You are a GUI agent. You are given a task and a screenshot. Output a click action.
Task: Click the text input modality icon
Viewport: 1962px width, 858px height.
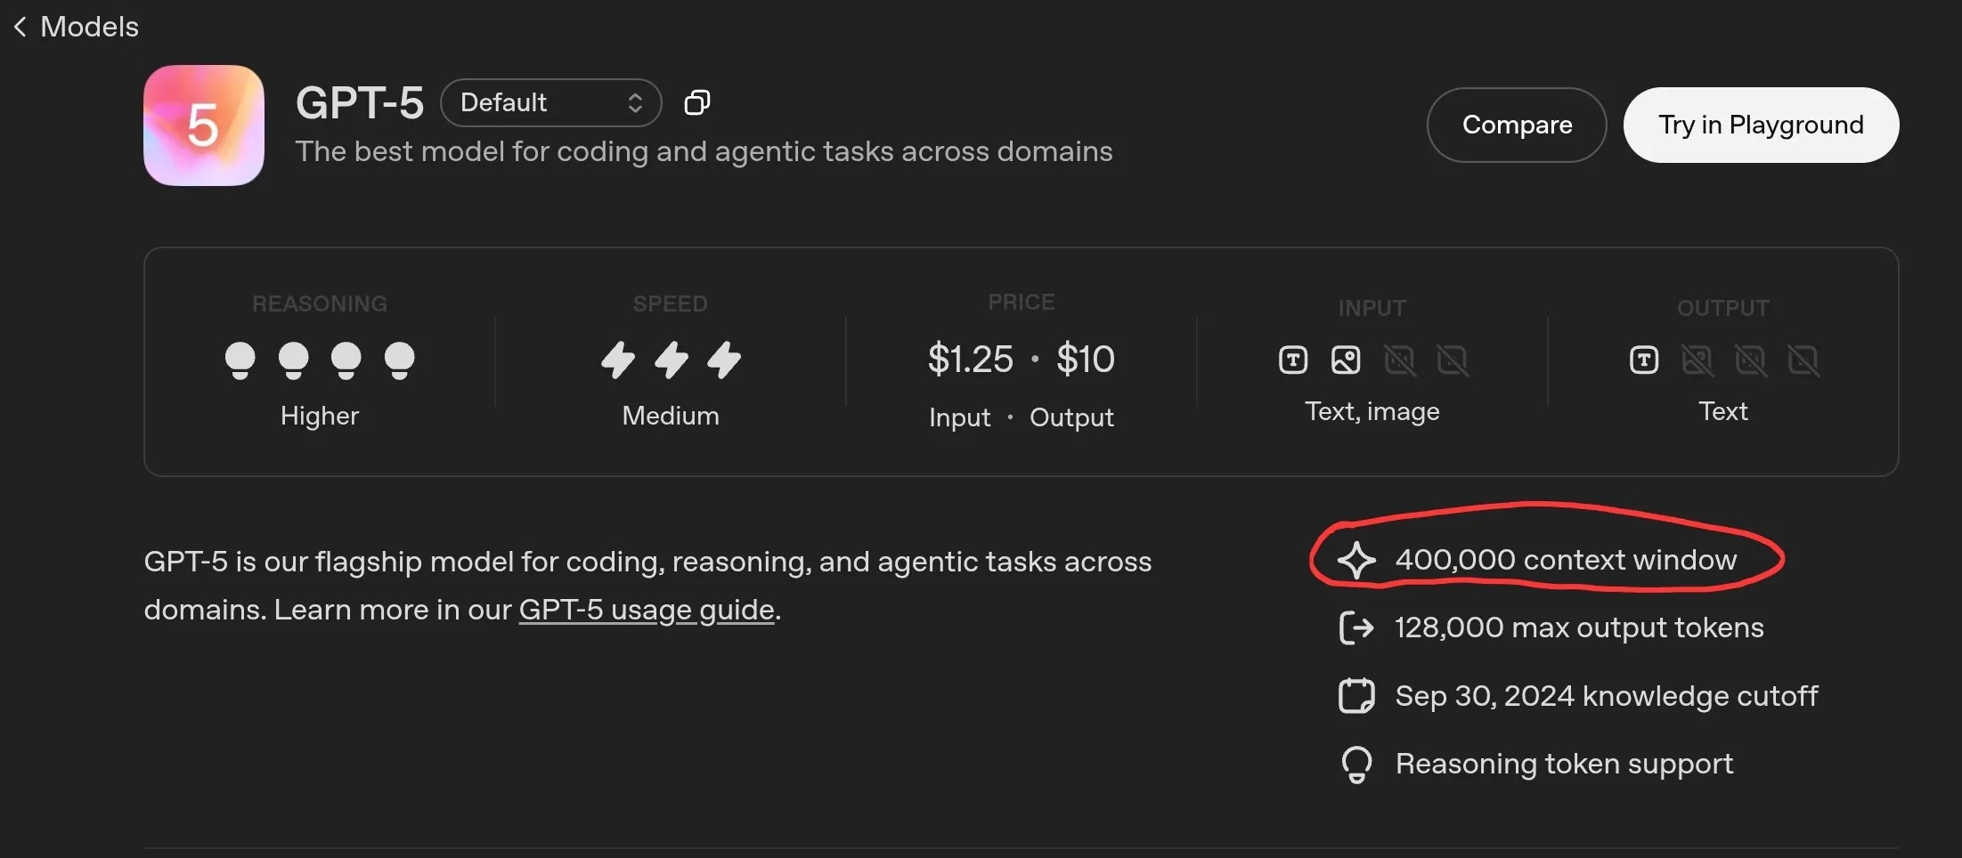(x=1293, y=360)
